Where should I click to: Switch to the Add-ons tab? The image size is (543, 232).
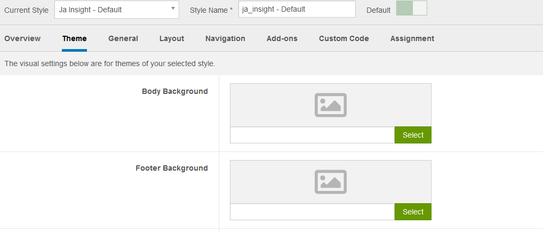282,38
